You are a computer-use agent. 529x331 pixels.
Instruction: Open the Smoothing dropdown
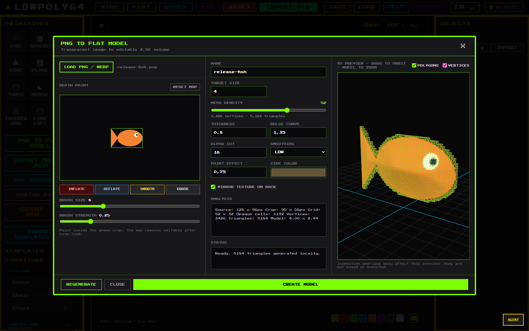[x=298, y=152]
